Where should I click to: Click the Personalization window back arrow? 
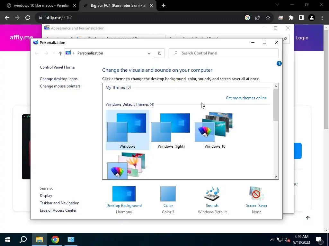point(37,53)
